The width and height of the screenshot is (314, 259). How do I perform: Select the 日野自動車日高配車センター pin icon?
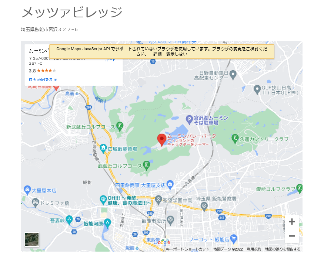pos(233,75)
